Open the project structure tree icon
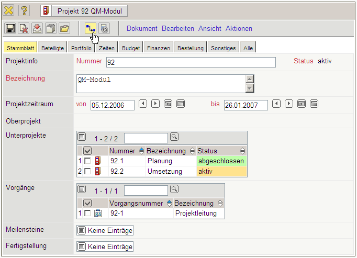Image resolution: width=357 pixels, height=258 pixels. click(91, 28)
